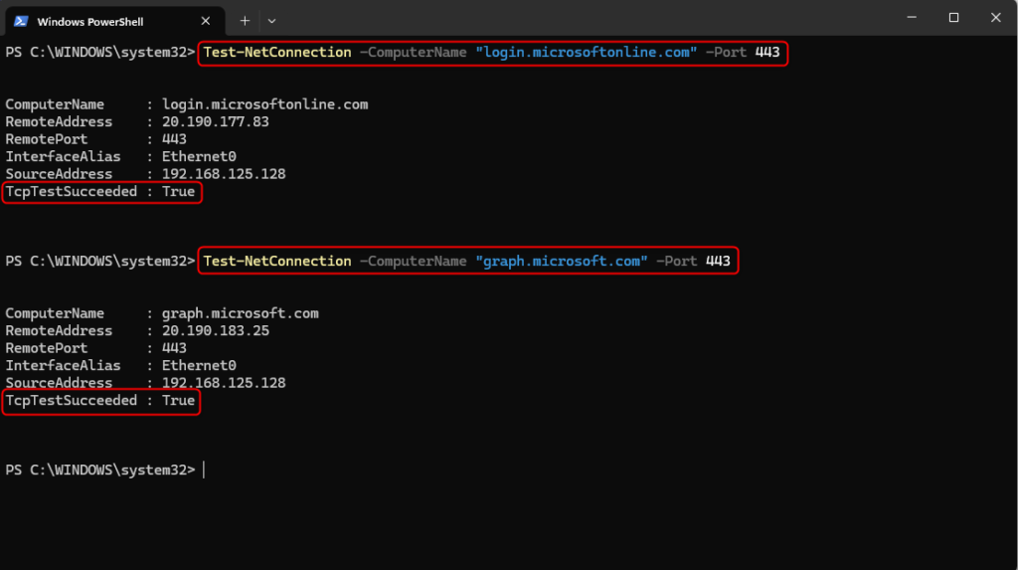Click second SourceAddress value 192.168.125.128
1018x570 pixels.
pyautogui.click(x=224, y=383)
